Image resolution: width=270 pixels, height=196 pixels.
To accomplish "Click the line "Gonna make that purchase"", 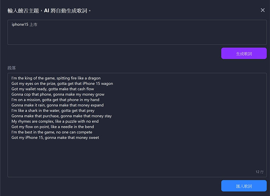I will (61, 116).
